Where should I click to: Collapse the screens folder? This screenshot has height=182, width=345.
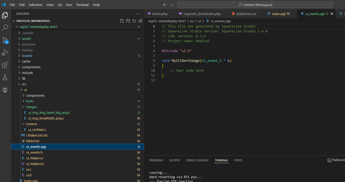[x=78, y=124]
